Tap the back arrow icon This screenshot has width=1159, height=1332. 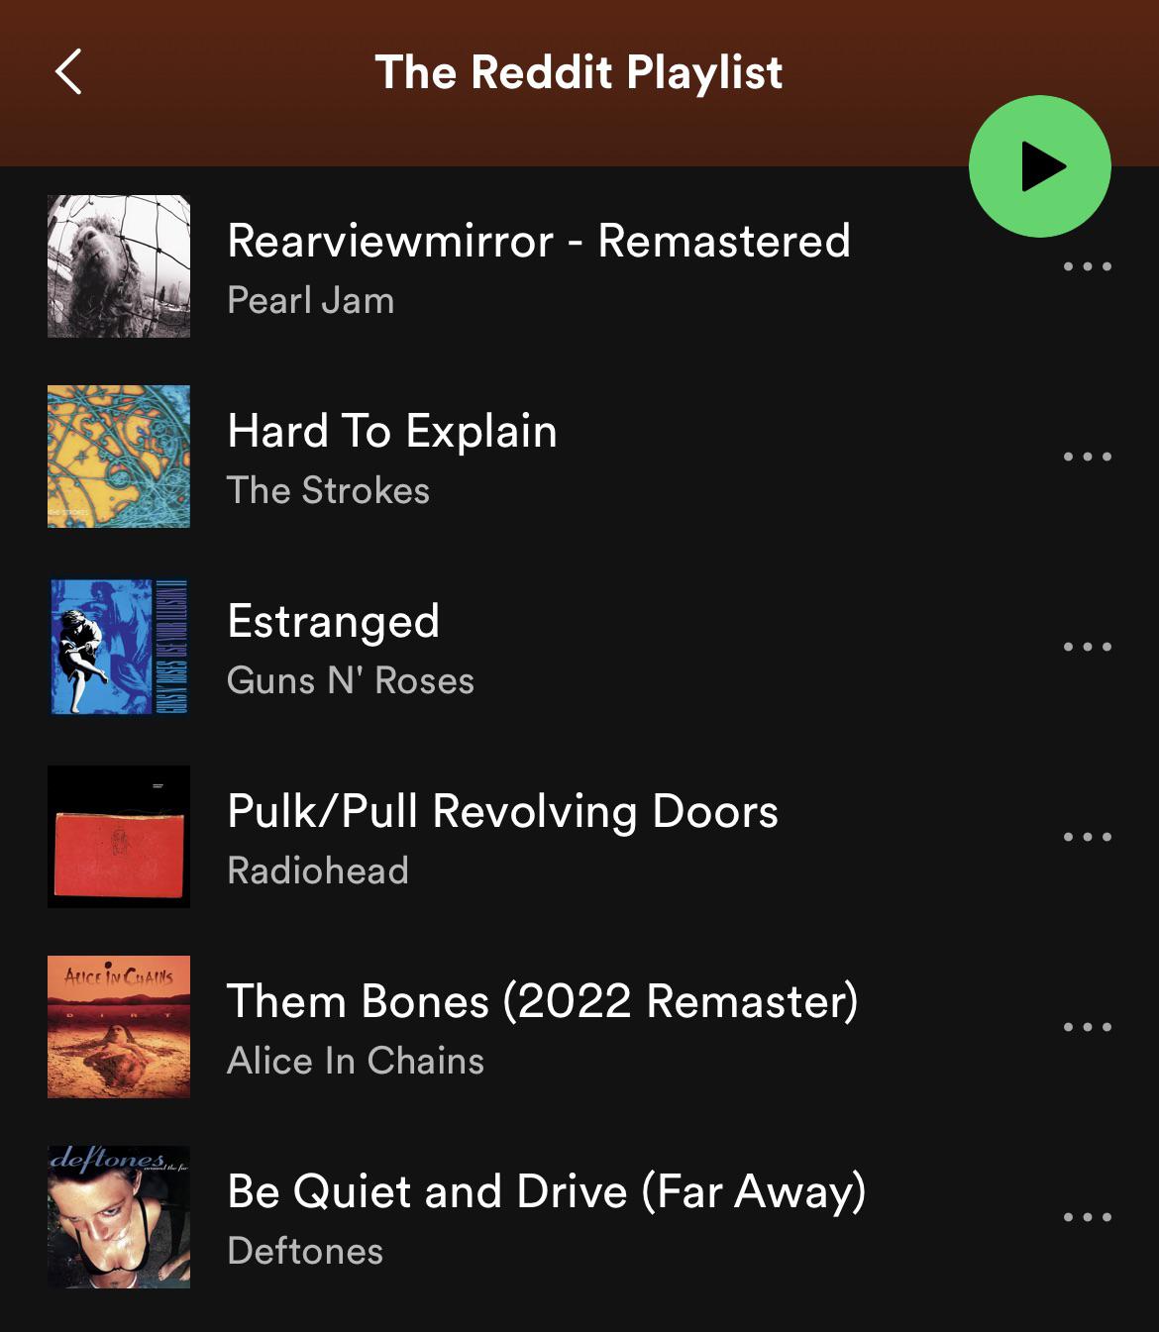pos(68,72)
